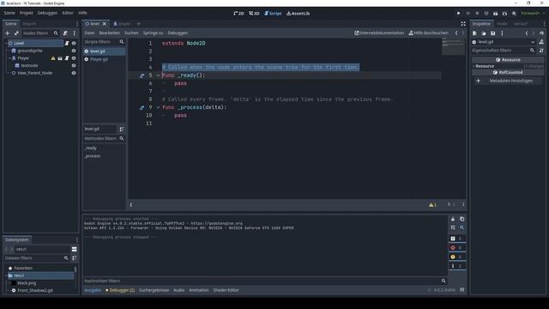
Task: Copy the output log selection
Action: [462, 219]
